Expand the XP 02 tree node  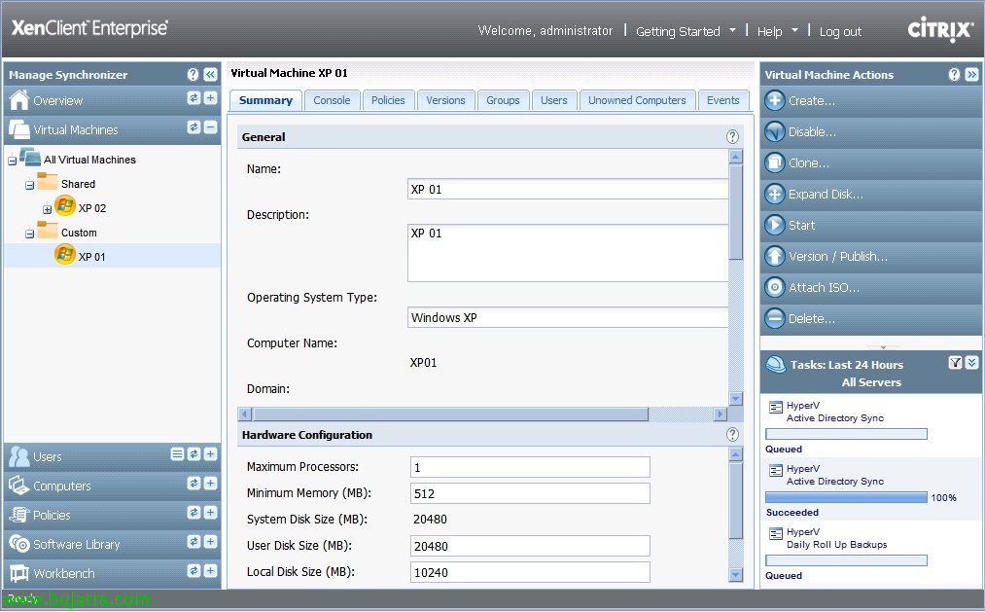pyautogui.click(x=47, y=209)
